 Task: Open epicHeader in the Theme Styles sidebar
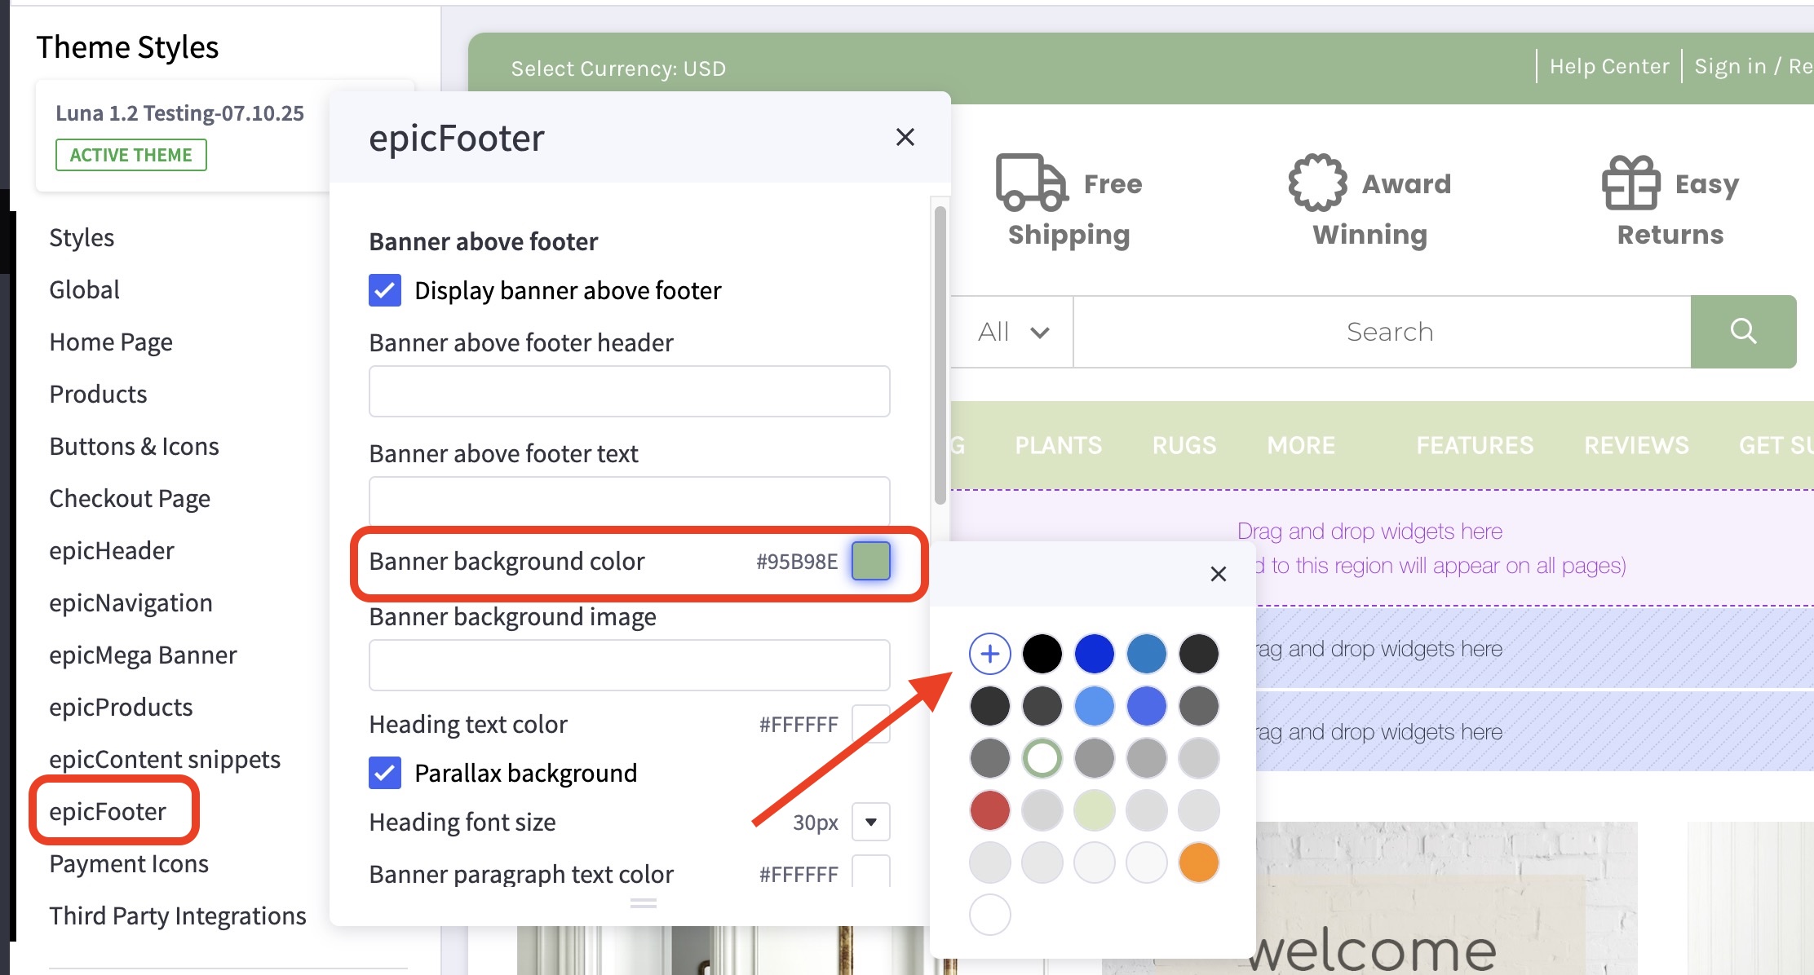tap(112, 550)
